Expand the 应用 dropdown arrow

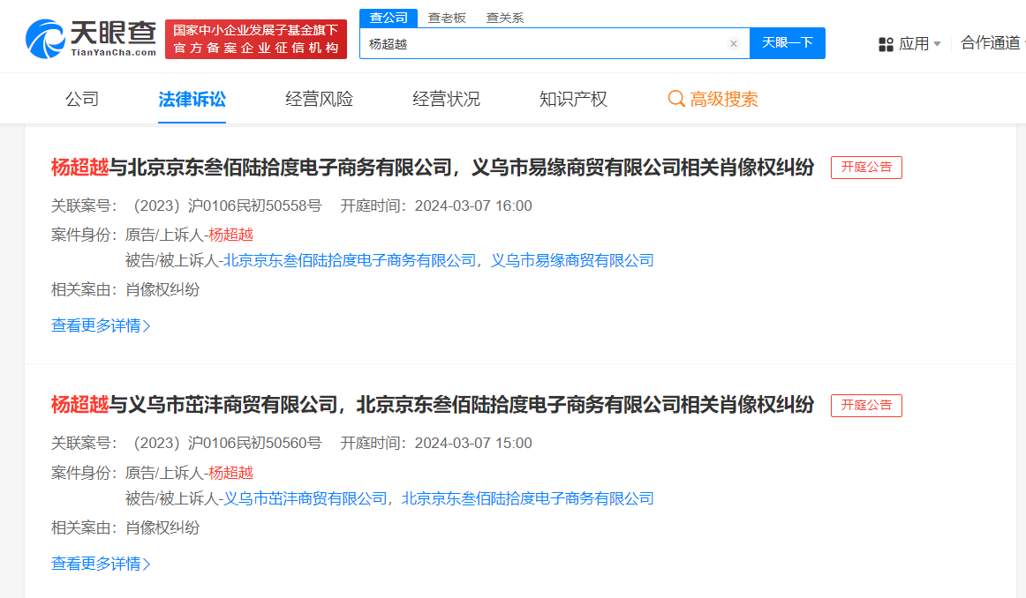[937, 44]
